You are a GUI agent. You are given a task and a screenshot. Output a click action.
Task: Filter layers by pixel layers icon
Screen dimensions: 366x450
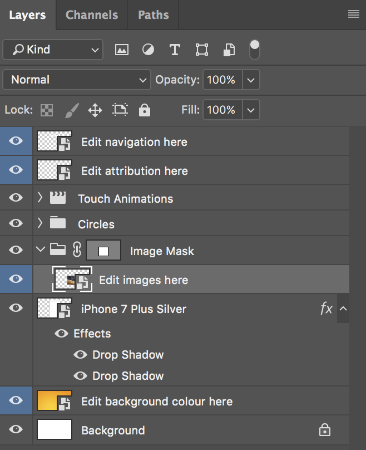pos(121,50)
